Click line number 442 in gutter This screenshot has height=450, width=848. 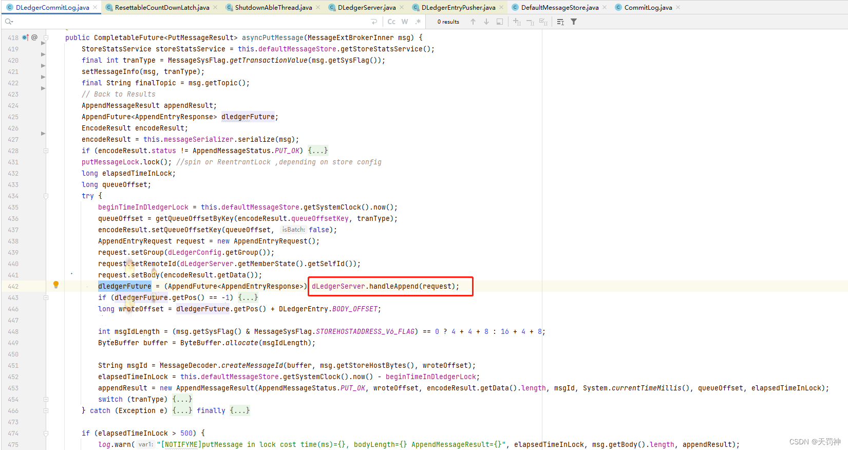[13, 287]
